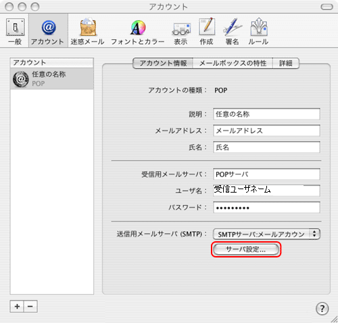Switch to the 詳細 tab
Screen dimensions: 338x323
coord(286,63)
